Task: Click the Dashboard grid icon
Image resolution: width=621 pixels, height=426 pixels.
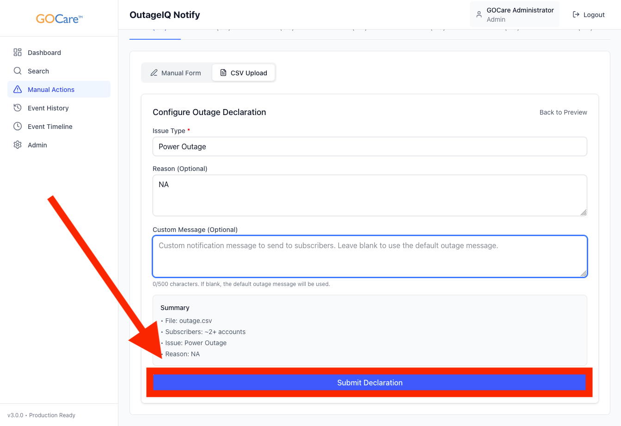Action: click(18, 52)
